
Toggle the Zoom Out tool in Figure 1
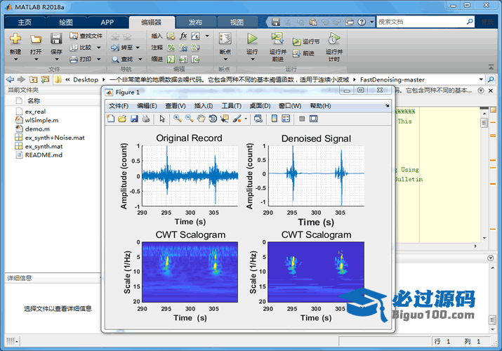(189, 119)
